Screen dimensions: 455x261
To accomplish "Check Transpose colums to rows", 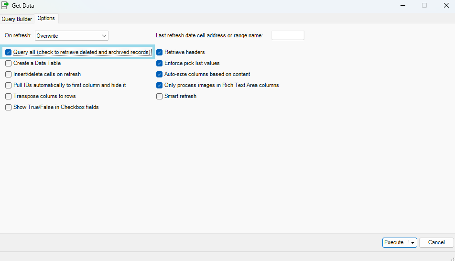I will click(x=8, y=96).
